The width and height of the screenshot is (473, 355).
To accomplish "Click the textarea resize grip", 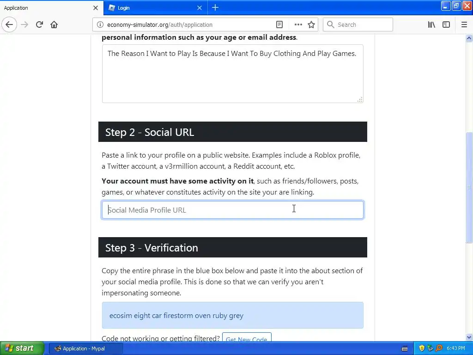I will pyautogui.click(x=360, y=100).
